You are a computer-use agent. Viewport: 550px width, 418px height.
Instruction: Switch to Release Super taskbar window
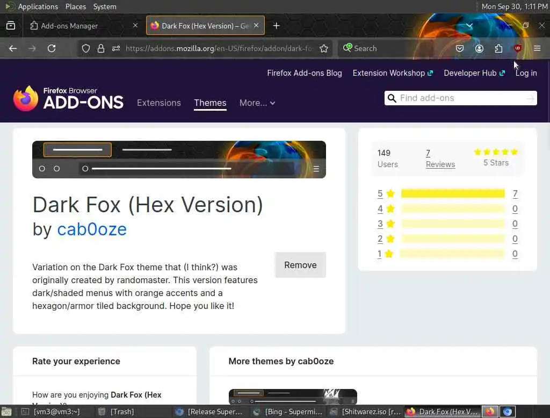(209, 412)
